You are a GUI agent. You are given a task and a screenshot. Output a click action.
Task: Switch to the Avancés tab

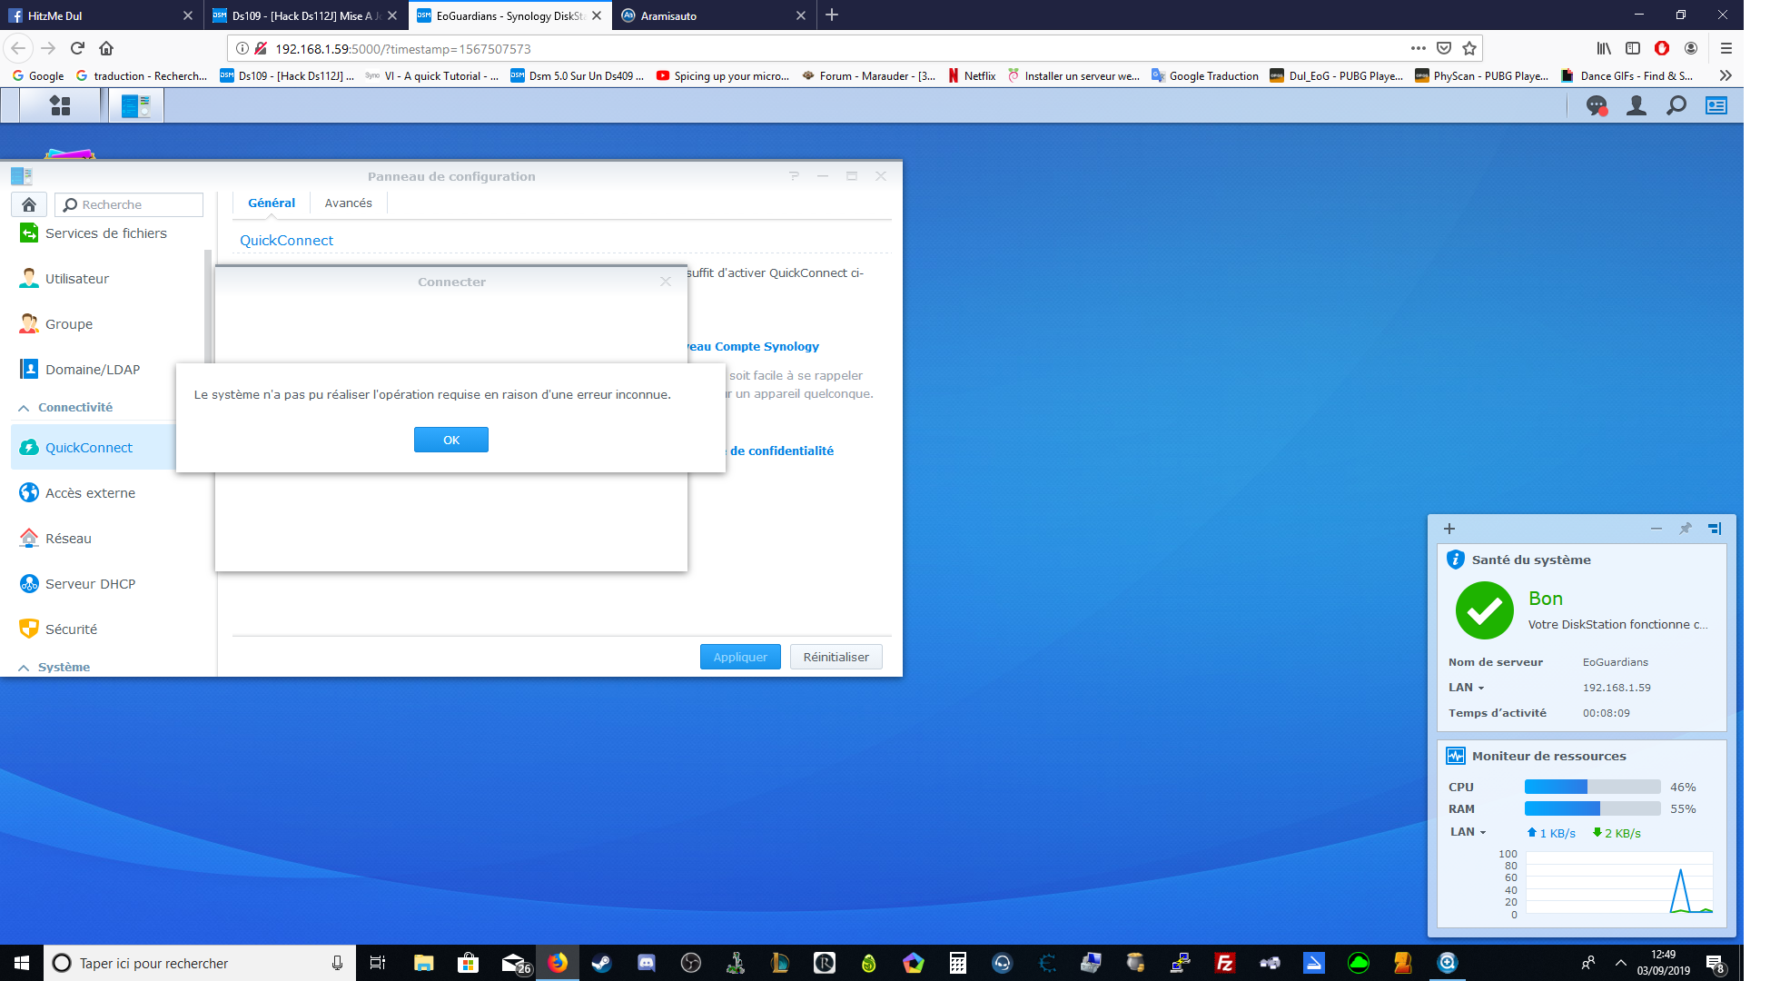coord(348,203)
